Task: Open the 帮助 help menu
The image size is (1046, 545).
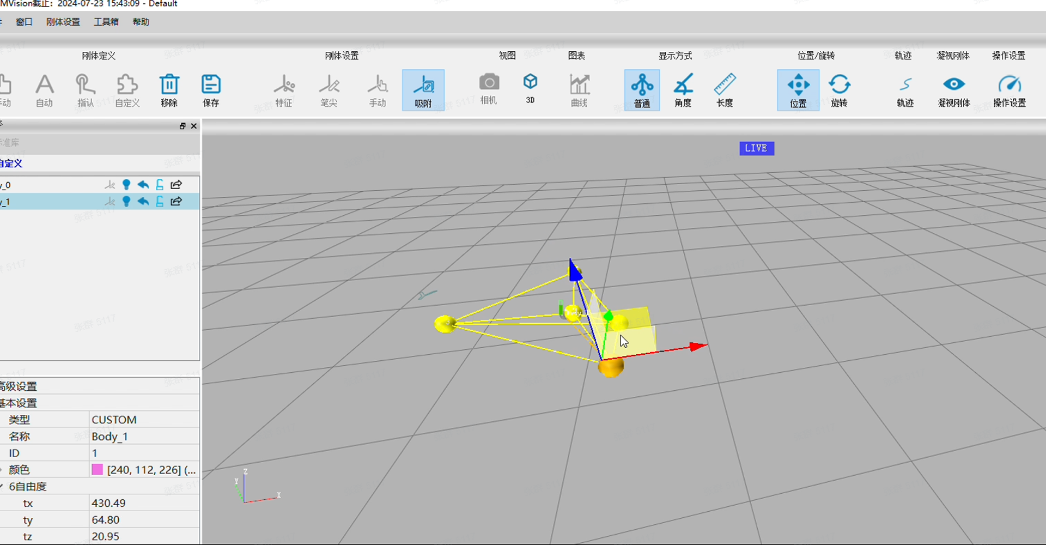Action: point(141,22)
